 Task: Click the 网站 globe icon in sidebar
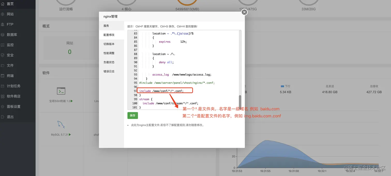pos(3,14)
